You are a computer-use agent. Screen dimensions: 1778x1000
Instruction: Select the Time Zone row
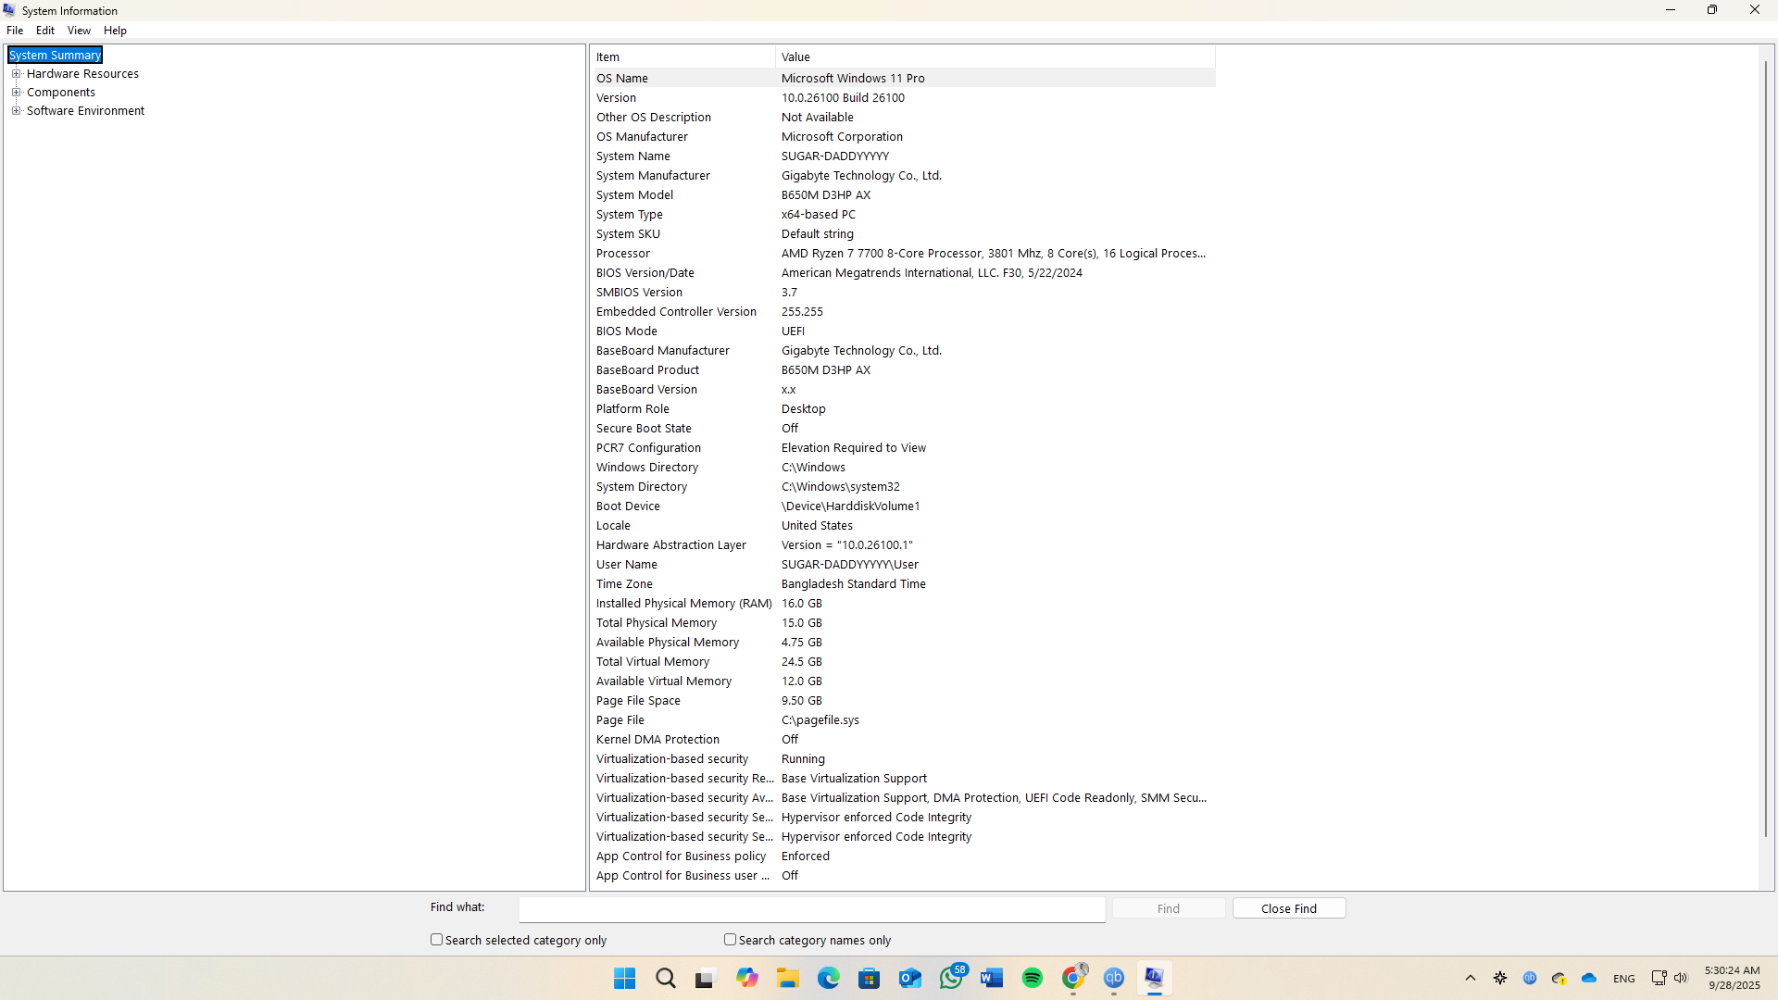click(x=904, y=584)
